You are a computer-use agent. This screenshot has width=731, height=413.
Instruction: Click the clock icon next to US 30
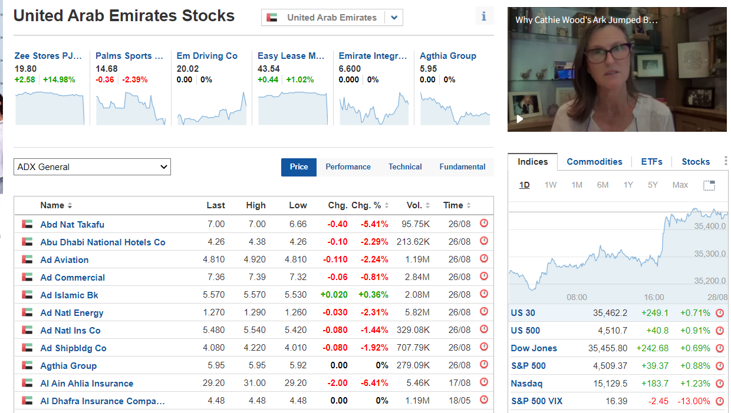(720, 313)
